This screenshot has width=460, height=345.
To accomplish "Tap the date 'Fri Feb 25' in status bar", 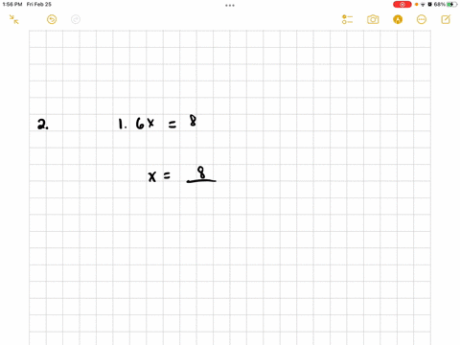I will coord(39,5).
